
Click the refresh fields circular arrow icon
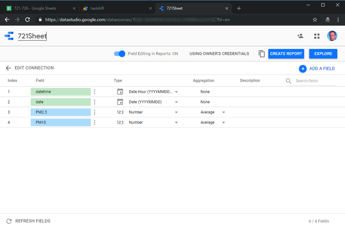click(x=9, y=221)
